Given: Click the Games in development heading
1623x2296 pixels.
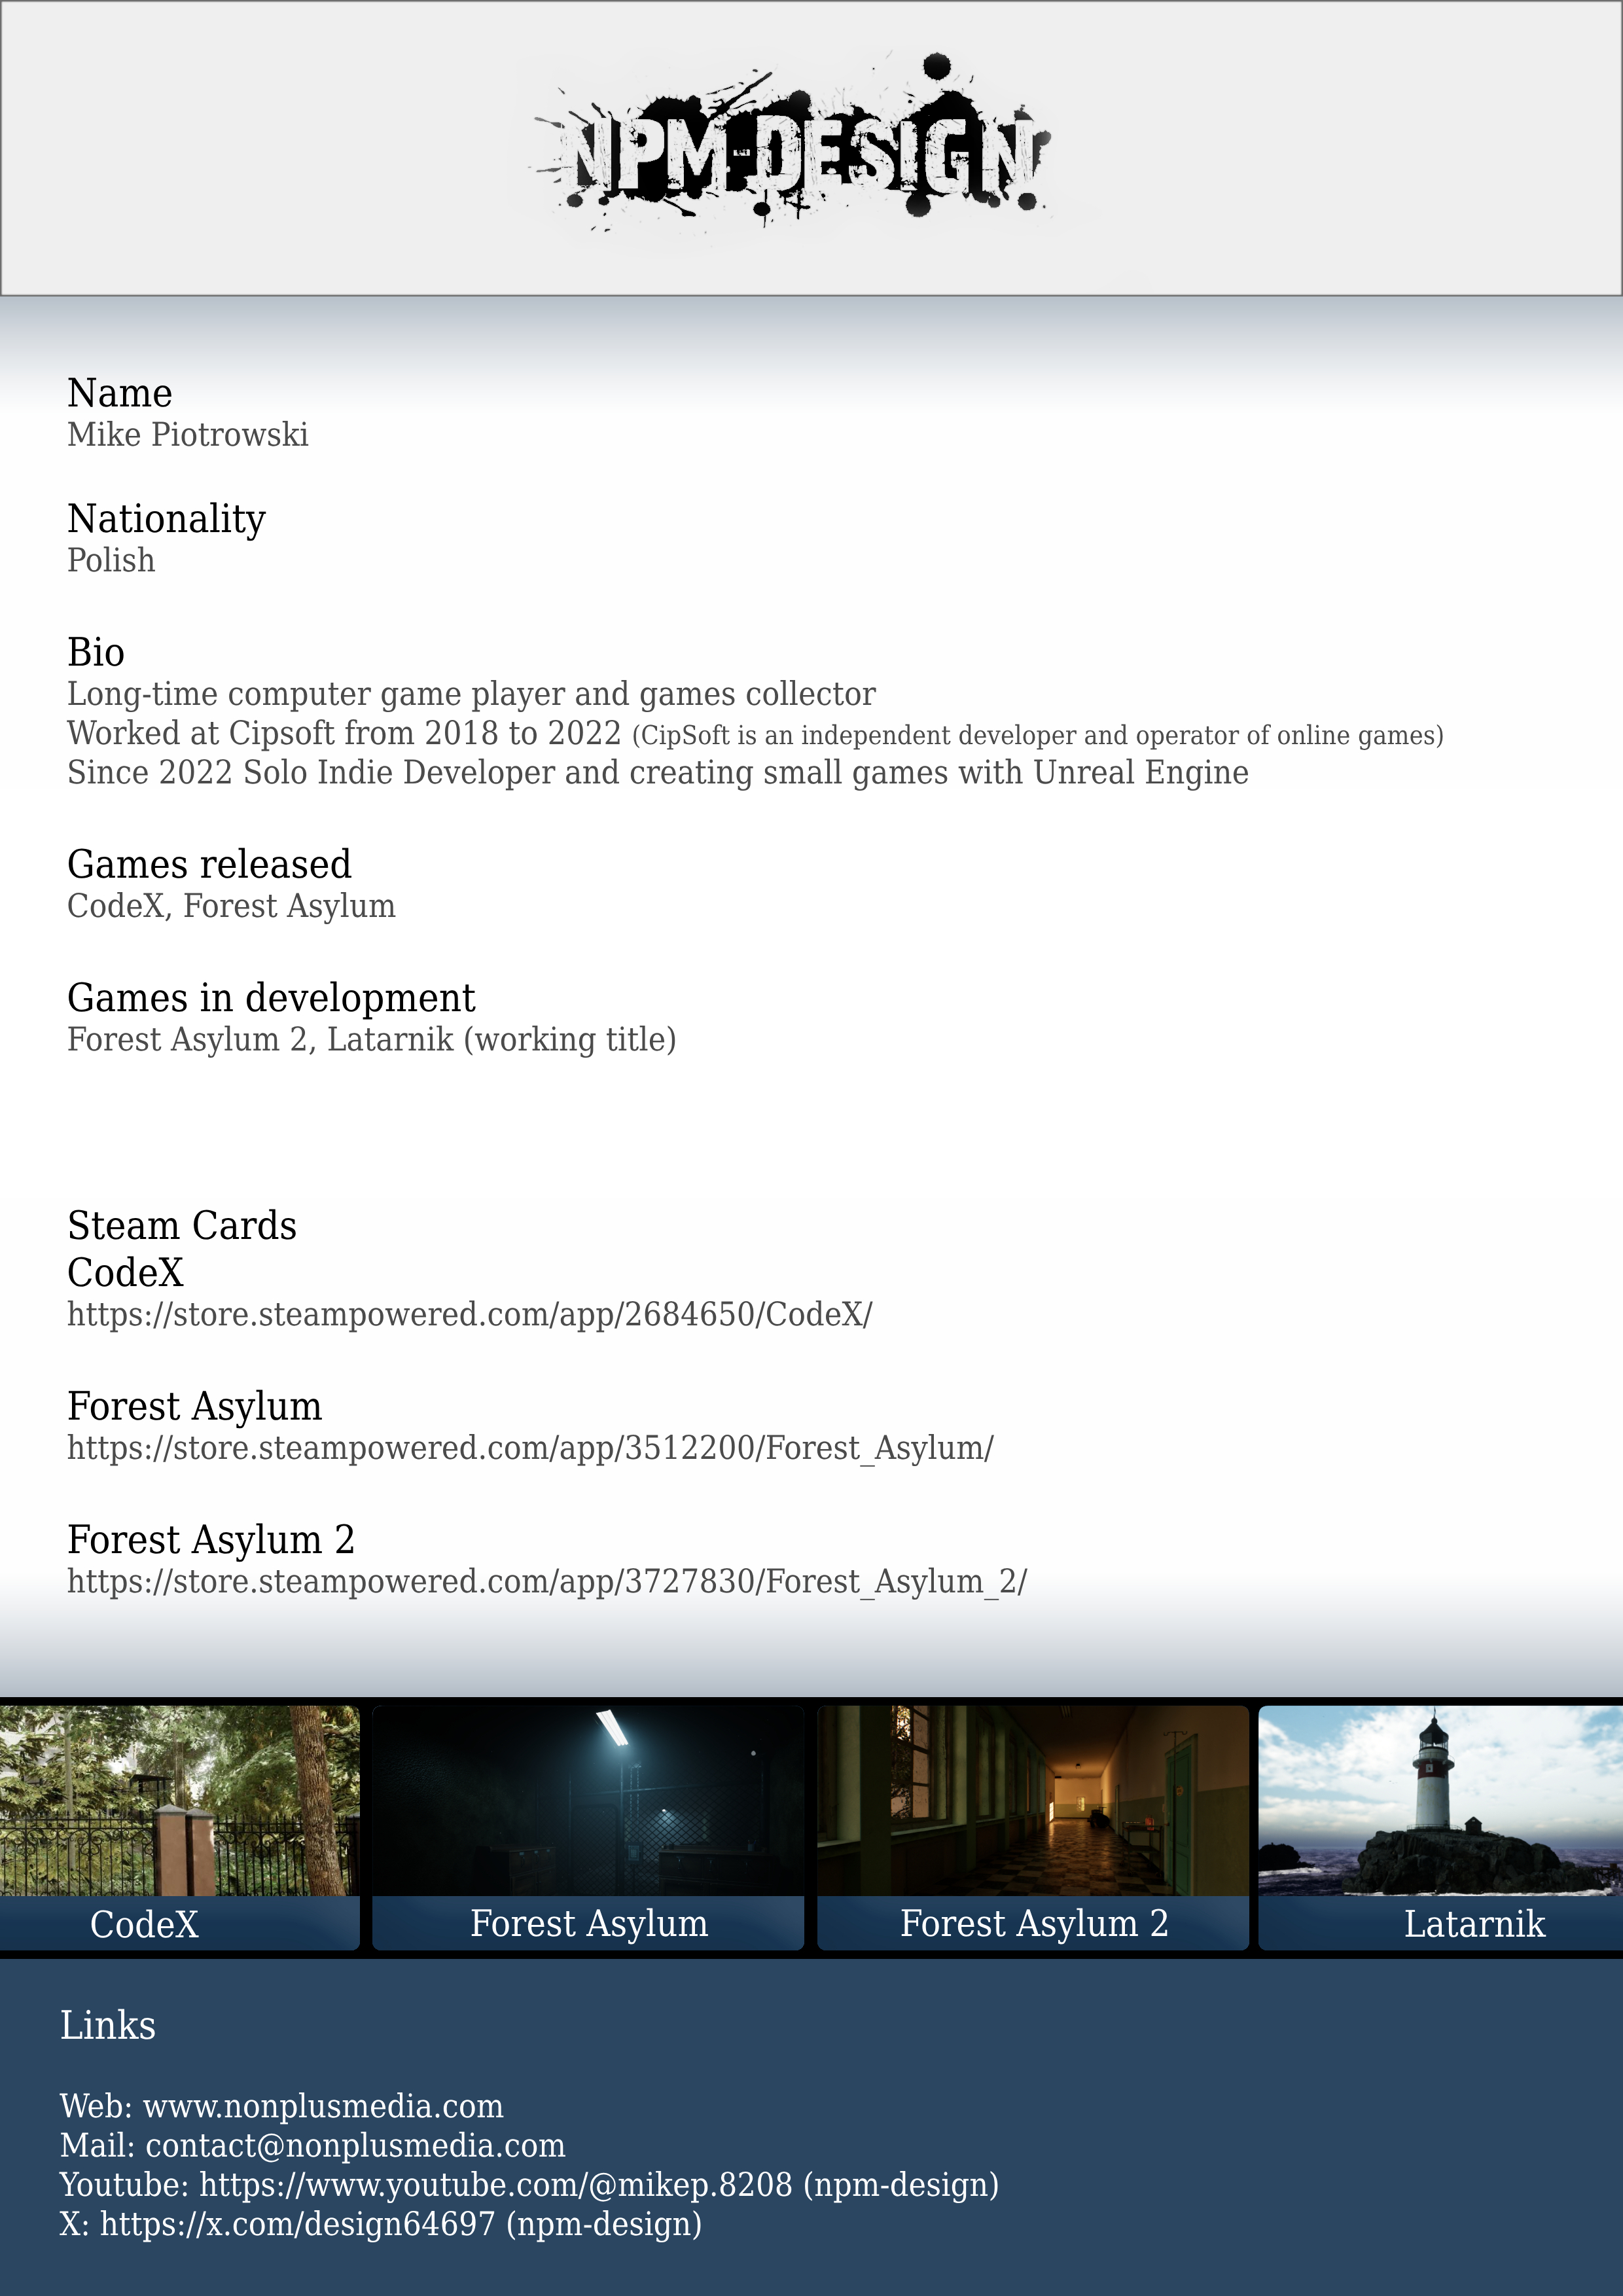Looking at the screenshot, I should pyautogui.click(x=271, y=998).
